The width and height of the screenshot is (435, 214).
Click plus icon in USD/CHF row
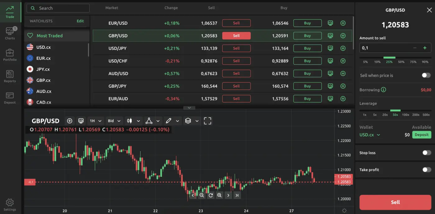coord(343,61)
